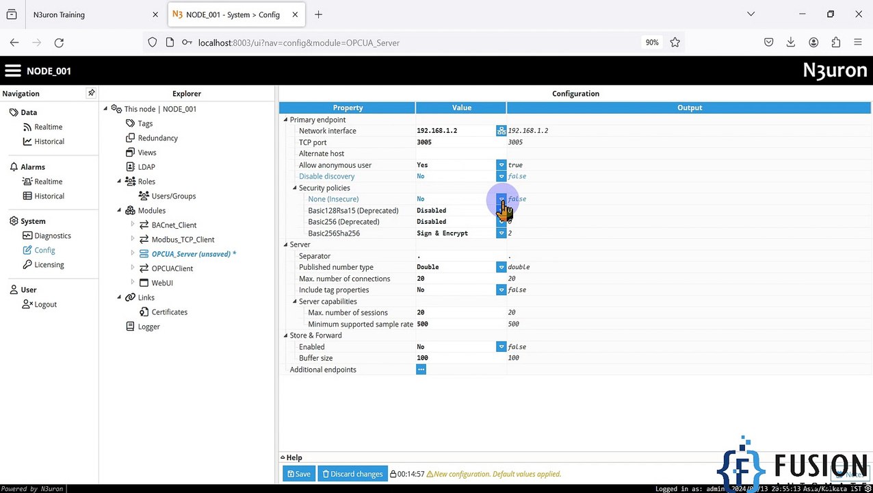The image size is (873, 493).
Task: Open Firefox extensions menu
Action: [x=835, y=42]
